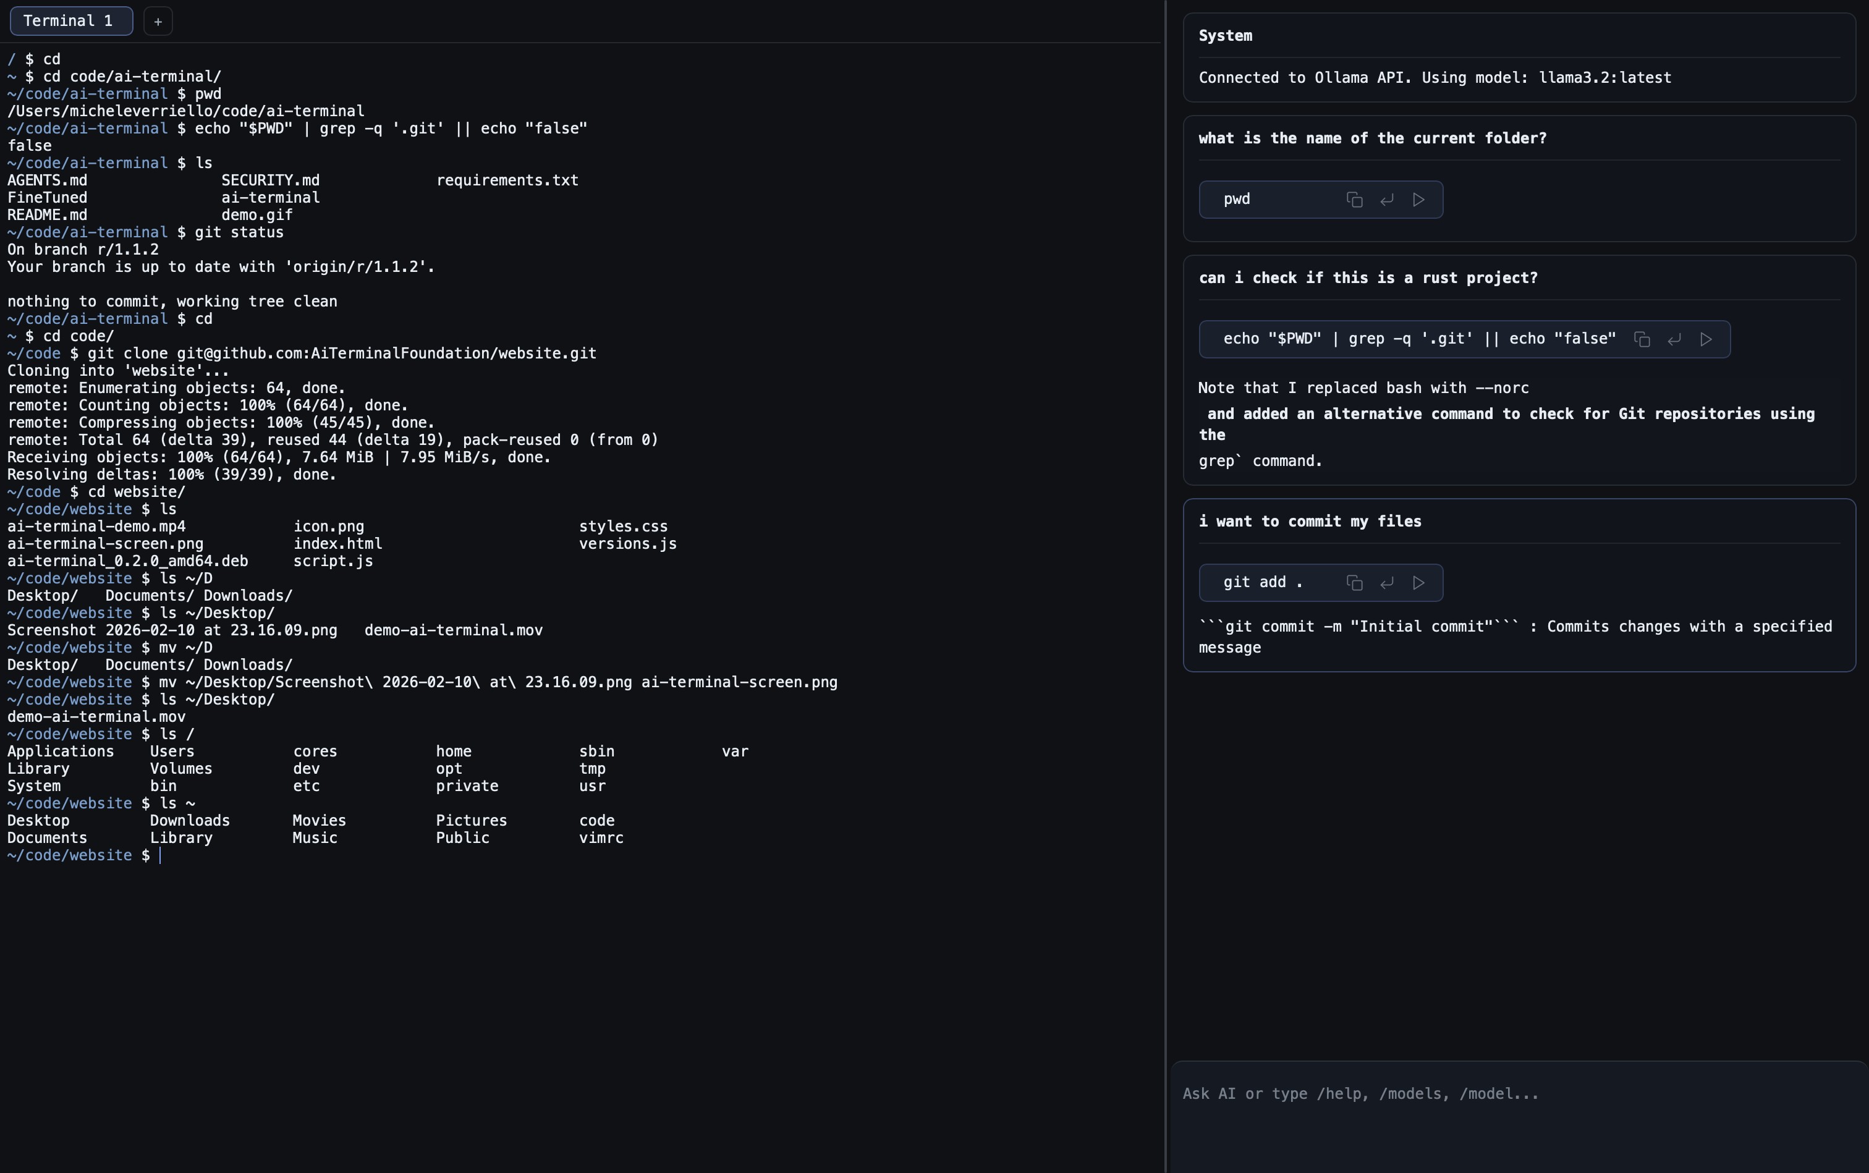The image size is (1869, 1173).
Task: Run the git add . command
Action: pos(1418,583)
